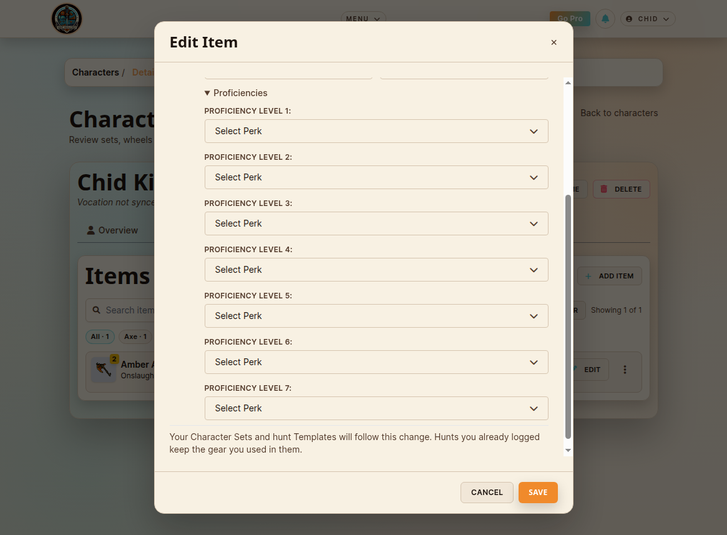Collapse the Proficiencies section
The height and width of the screenshot is (535, 727).
236,93
